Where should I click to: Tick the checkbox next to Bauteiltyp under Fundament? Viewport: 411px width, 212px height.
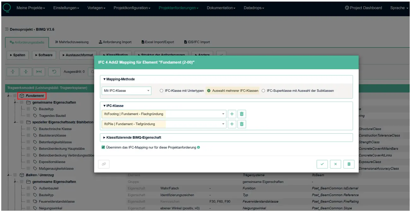[28, 109]
